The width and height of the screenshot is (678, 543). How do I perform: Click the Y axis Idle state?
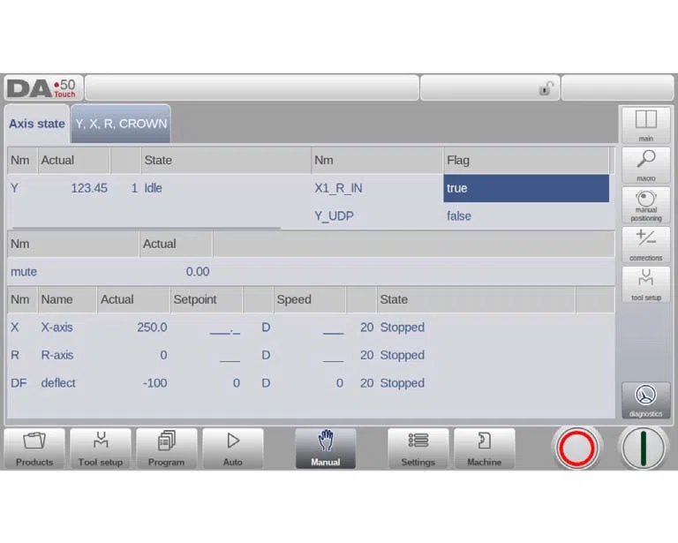[153, 188]
